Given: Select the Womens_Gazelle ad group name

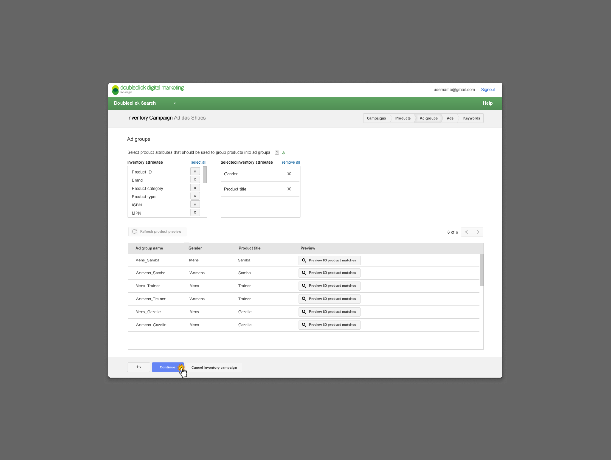Looking at the screenshot, I should (x=151, y=325).
